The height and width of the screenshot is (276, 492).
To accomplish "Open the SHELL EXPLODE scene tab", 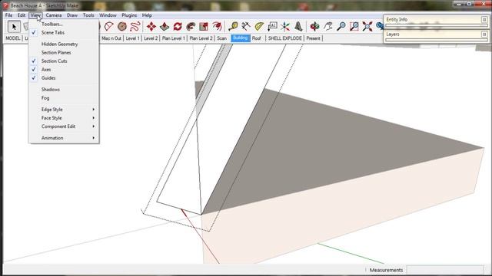I will click(285, 38).
